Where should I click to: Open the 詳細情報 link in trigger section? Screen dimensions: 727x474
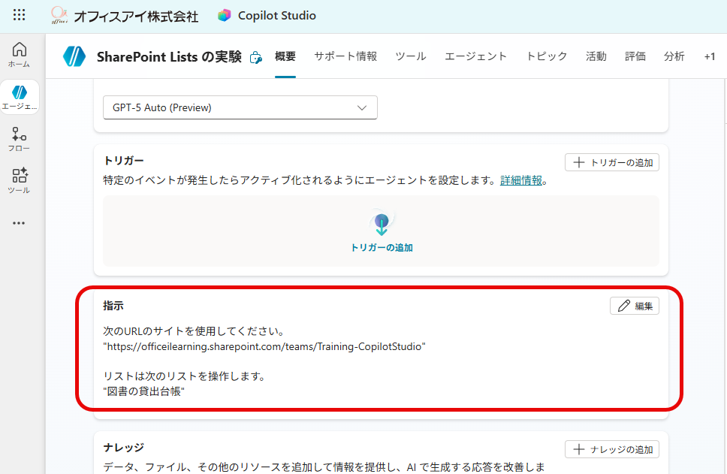pos(521,180)
